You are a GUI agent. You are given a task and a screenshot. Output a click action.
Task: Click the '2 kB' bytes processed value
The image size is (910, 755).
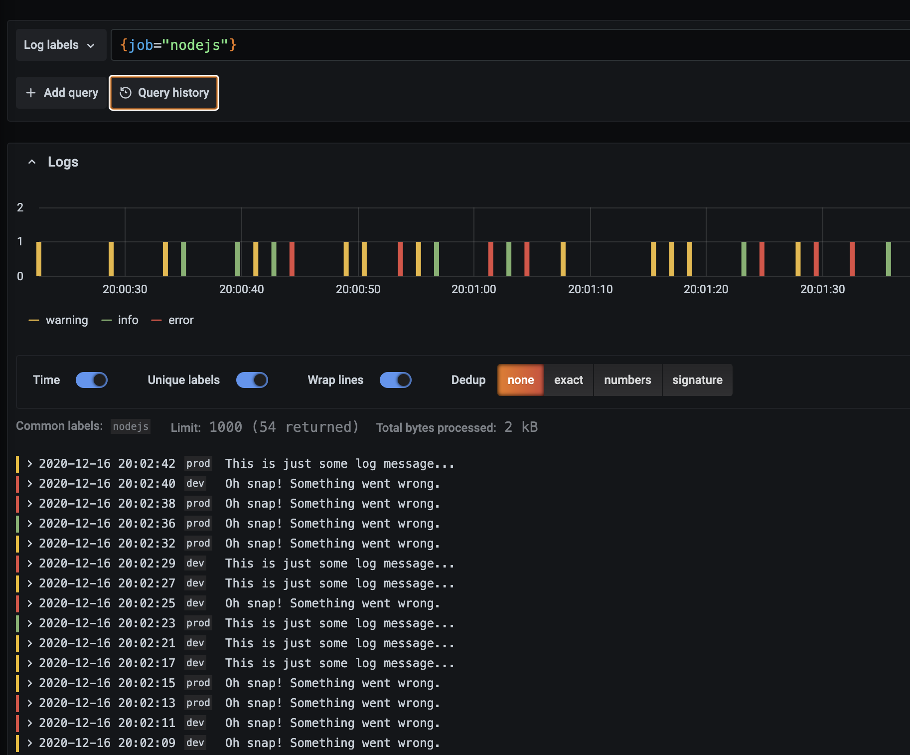(521, 427)
